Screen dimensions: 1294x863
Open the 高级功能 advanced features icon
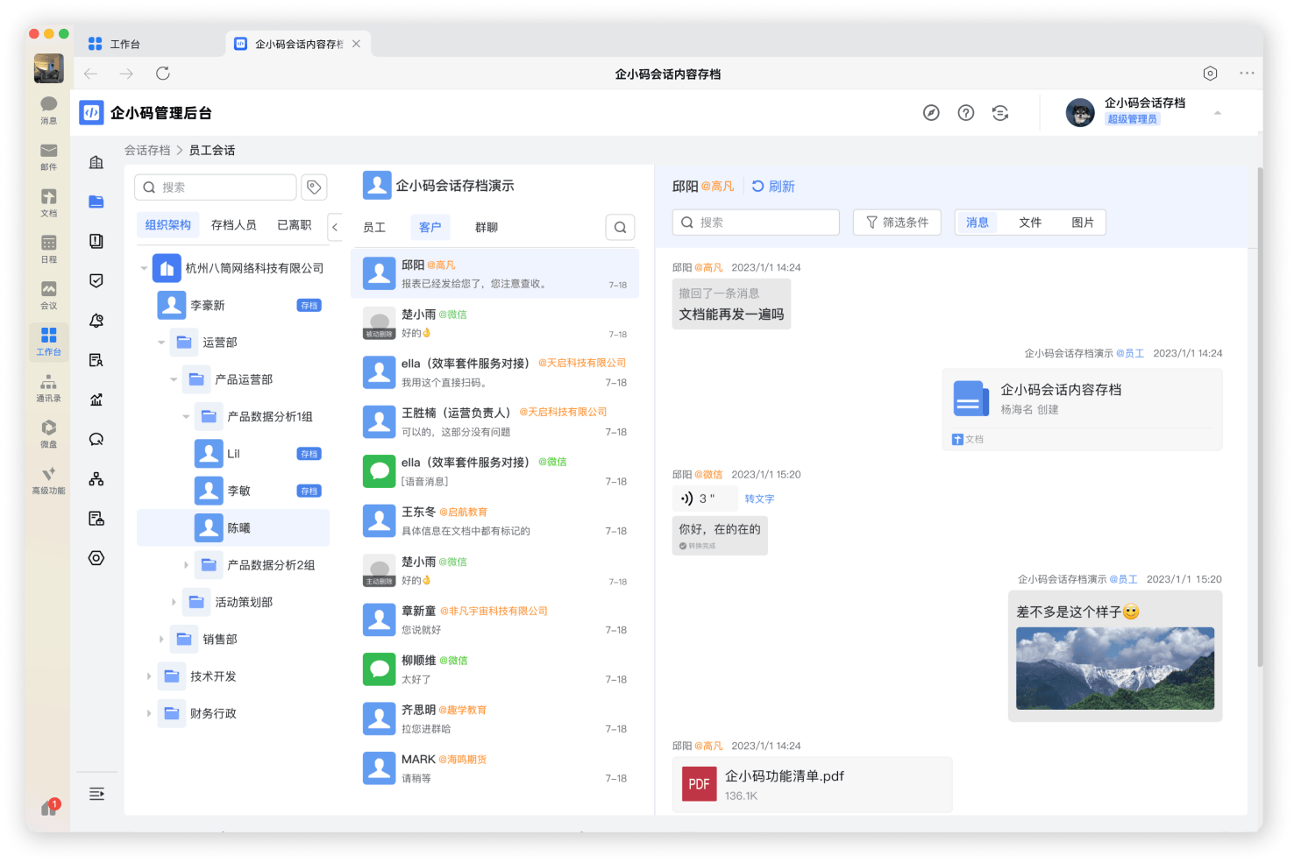point(49,480)
